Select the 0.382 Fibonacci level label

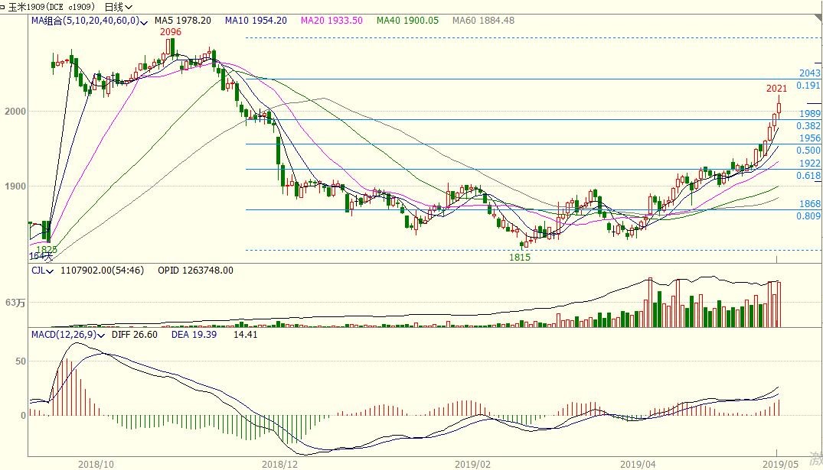(x=808, y=126)
